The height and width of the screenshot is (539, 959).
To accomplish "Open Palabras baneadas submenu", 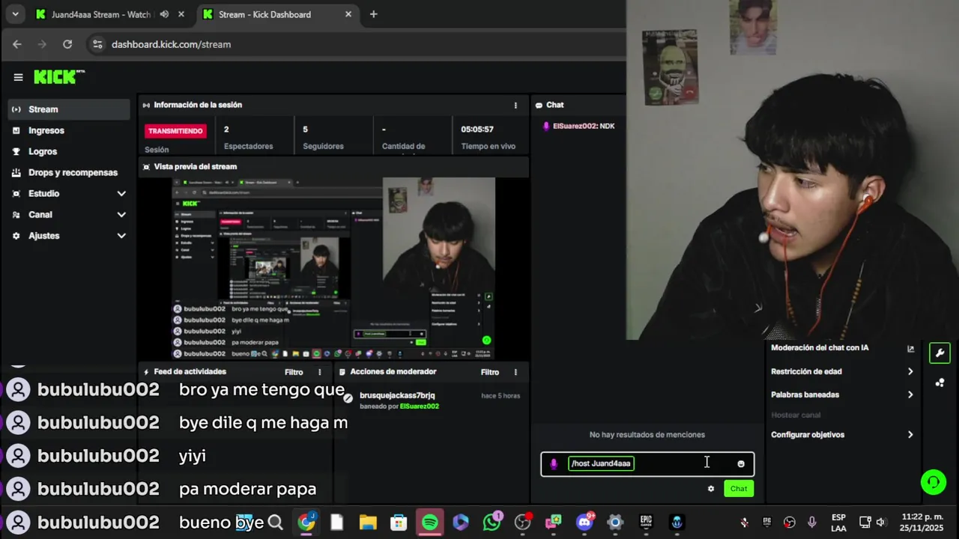I will click(x=842, y=395).
